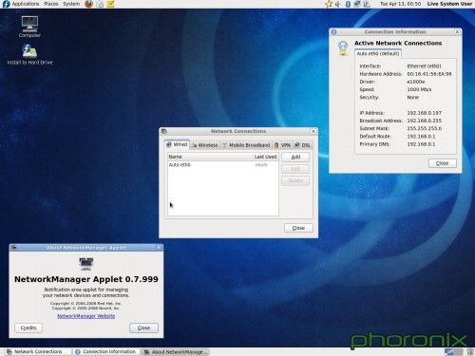Click the subnet mask value 255.255.255.0
The image size is (475, 356).
(x=424, y=128)
